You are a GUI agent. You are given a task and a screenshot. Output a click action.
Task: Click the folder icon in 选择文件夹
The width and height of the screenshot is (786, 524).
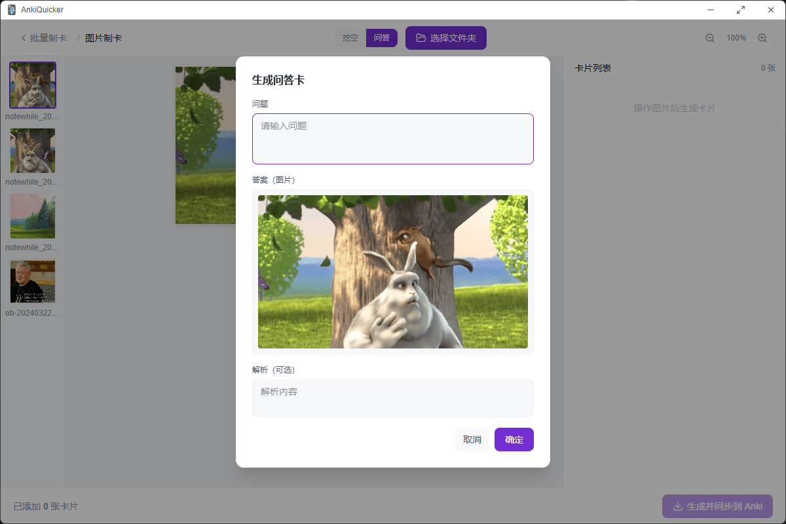click(x=421, y=38)
